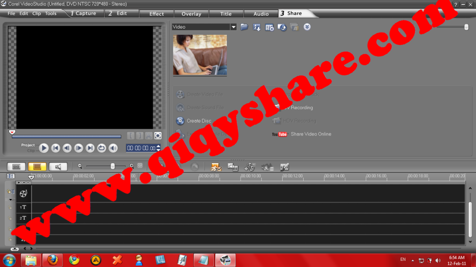Step to the previous frame

coord(67,148)
